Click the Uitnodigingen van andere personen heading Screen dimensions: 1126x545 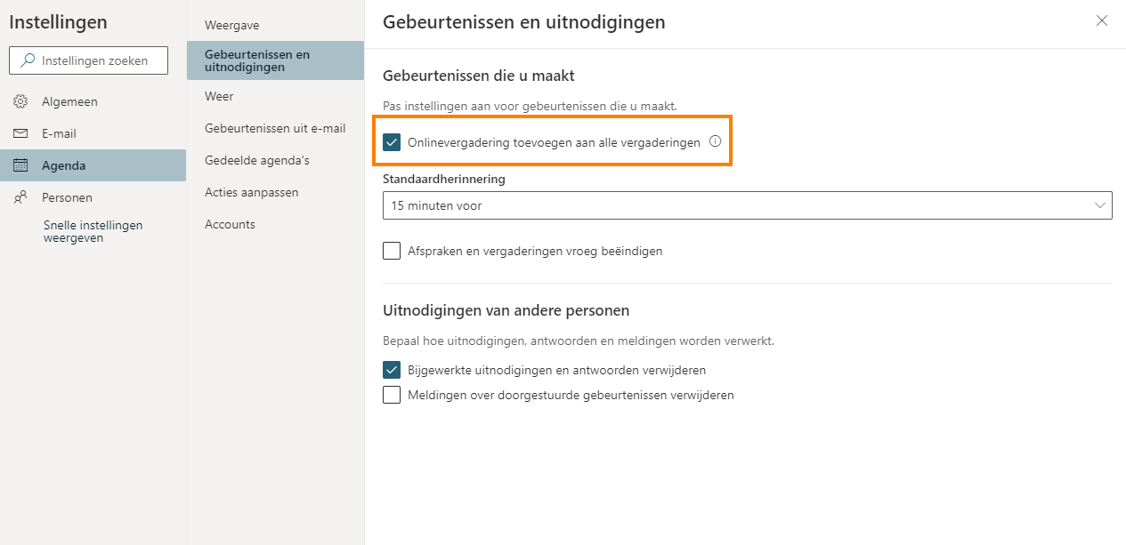tap(506, 311)
